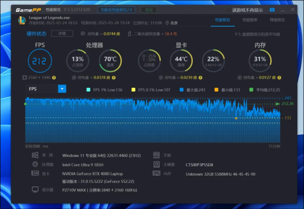Click the P2710V MAX monitor text

pos(100,190)
